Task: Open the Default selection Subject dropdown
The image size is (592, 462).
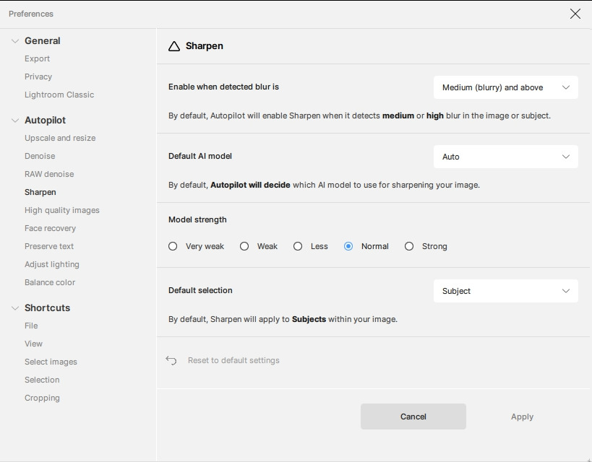Action: 505,291
